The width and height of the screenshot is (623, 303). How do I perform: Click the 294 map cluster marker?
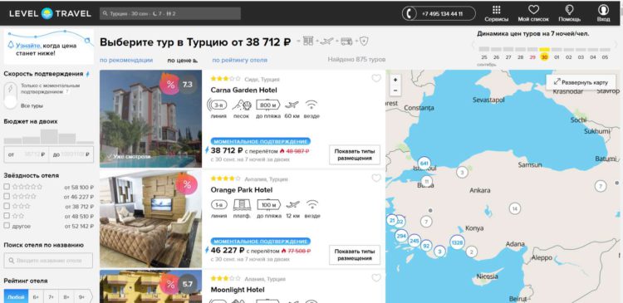tap(401, 236)
